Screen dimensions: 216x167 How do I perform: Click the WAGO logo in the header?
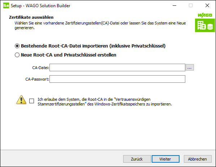pos(205,15)
